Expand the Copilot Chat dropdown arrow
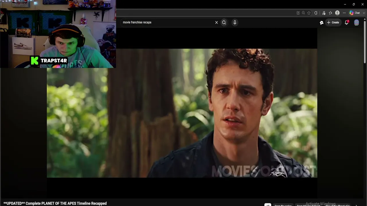 tap(364, 13)
